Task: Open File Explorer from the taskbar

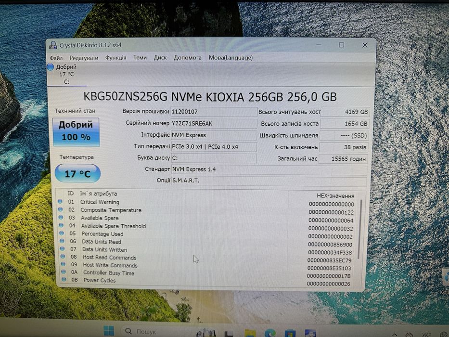Action: pos(250,333)
